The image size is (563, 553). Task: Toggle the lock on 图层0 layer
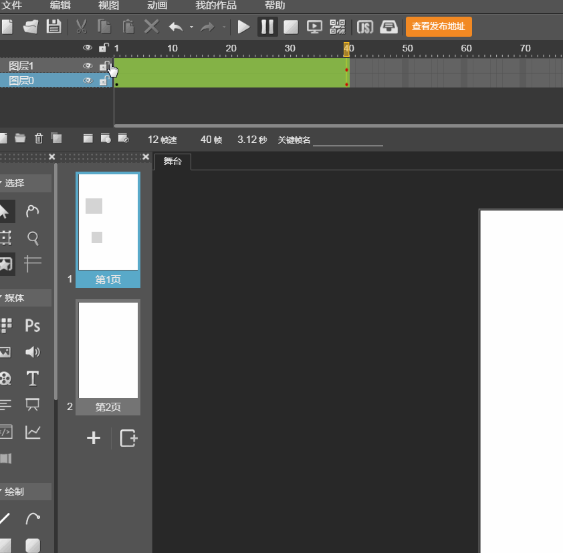click(104, 81)
